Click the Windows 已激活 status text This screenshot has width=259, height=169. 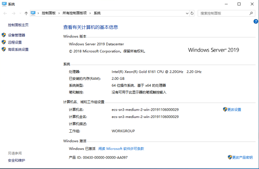[82, 149]
